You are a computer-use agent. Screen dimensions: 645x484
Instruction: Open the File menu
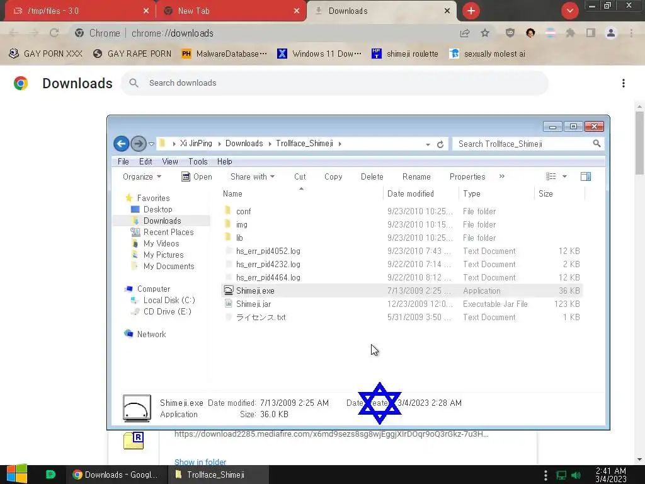(123, 161)
